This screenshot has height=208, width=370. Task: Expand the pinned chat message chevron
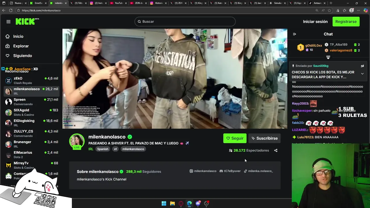[362, 74]
